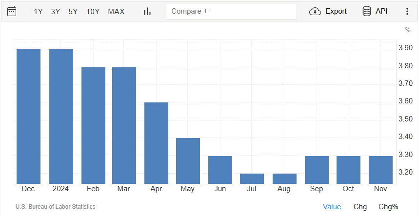
Task: Click the API database stack icon
Action: tap(367, 11)
